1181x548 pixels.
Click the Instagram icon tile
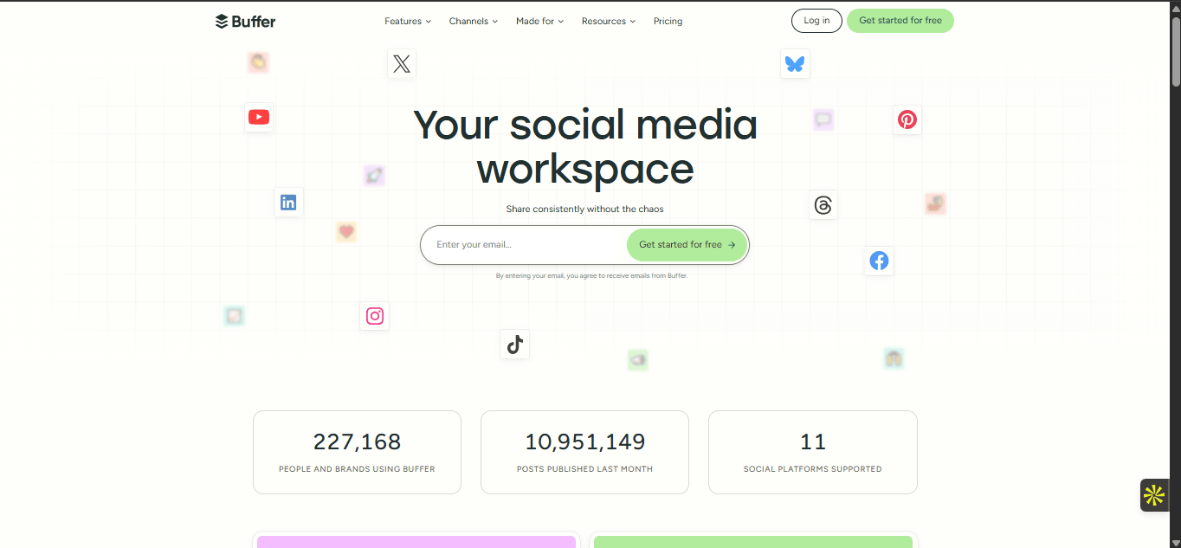pos(375,316)
